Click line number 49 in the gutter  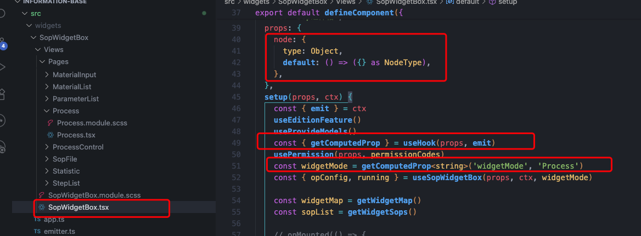point(237,143)
